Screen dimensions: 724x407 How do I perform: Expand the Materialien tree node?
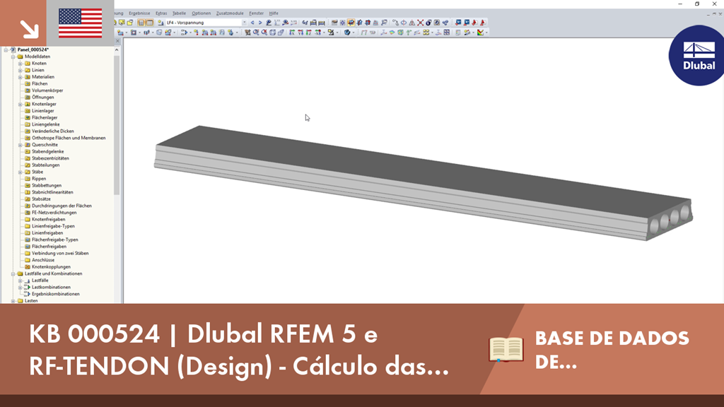pyautogui.click(x=21, y=77)
